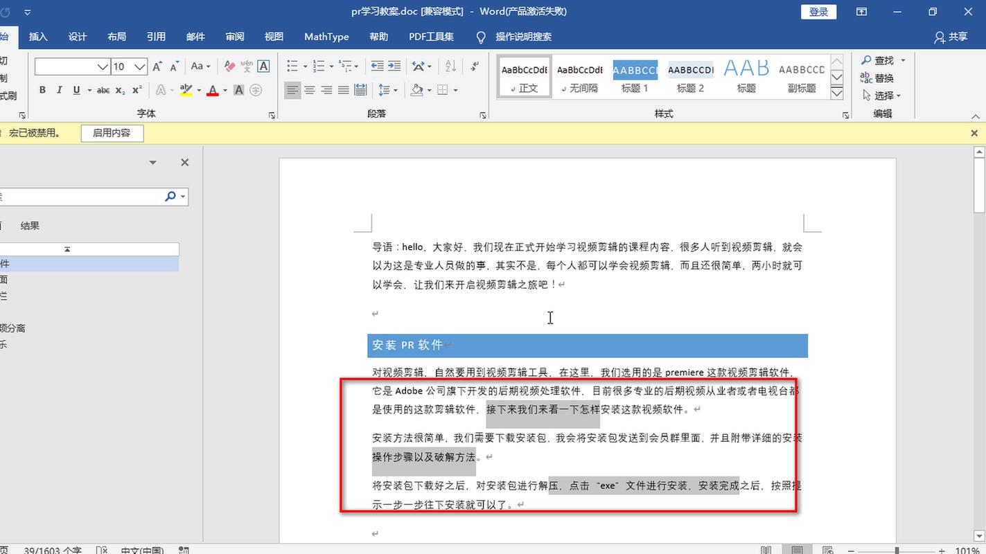Apply 无间隔 style
Viewport: 986px width, 554px height.
pos(580,77)
